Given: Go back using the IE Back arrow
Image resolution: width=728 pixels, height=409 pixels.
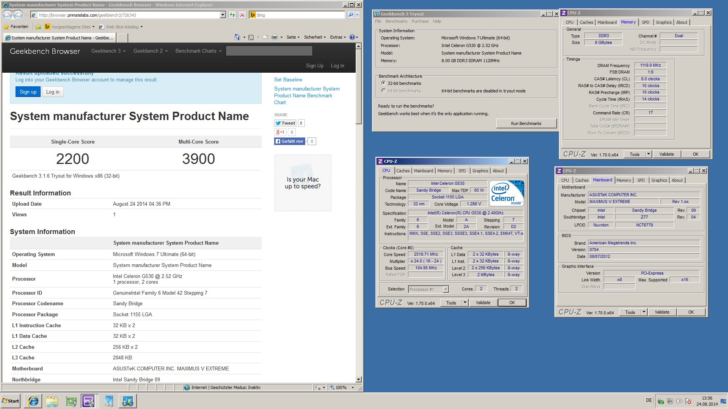Looking at the screenshot, I should click(x=7, y=15).
